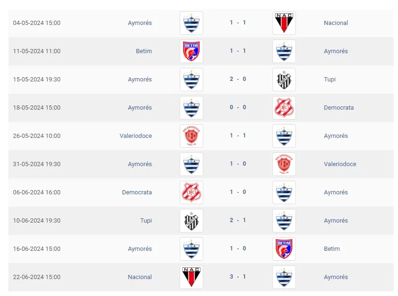Open Tupi team link in 15-05-2024 row

tap(330, 79)
